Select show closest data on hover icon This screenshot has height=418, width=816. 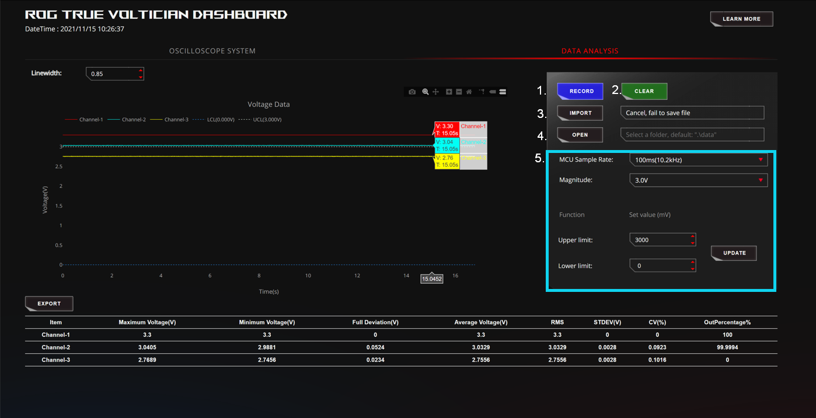(x=492, y=92)
